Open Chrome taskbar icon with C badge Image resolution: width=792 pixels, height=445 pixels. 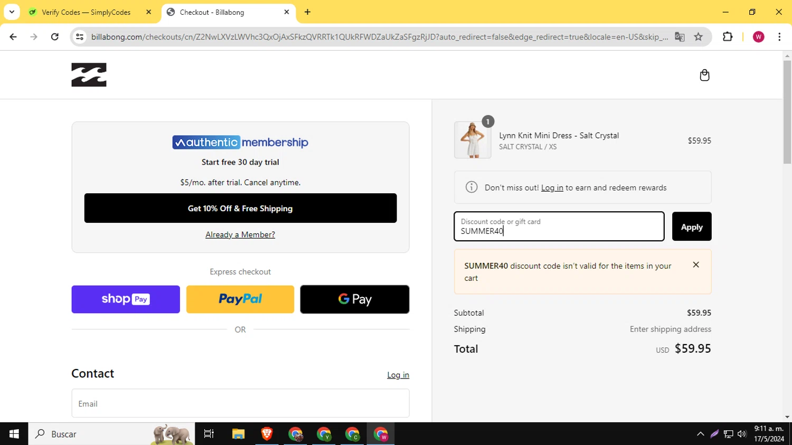point(352,434)
